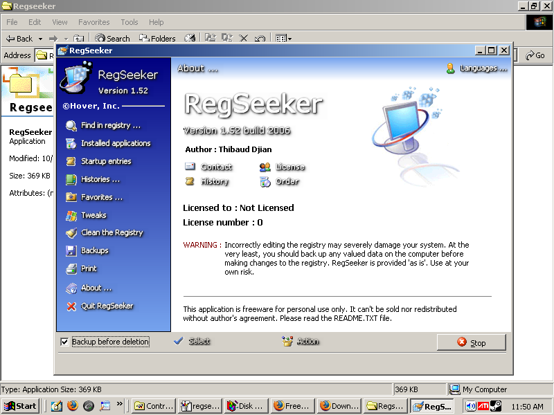Open the Histories section
Image resolution: width=554 pixels, height=415 pixels.
tap(100, 179)
